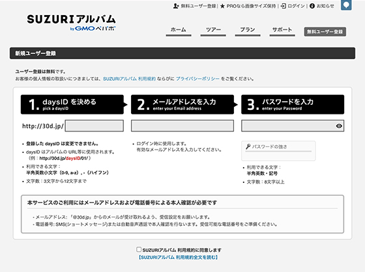365x272 pixels.
Task: Click the gray 無料ユーザー登録 button
Action: click(325, 32)
